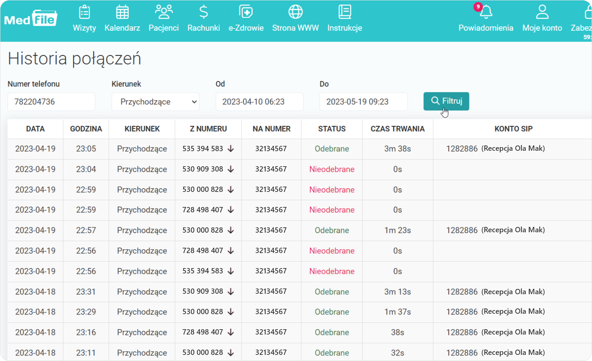The image size is (592, 361).
Task: Focus the Od date field
Action: point(259,101)
